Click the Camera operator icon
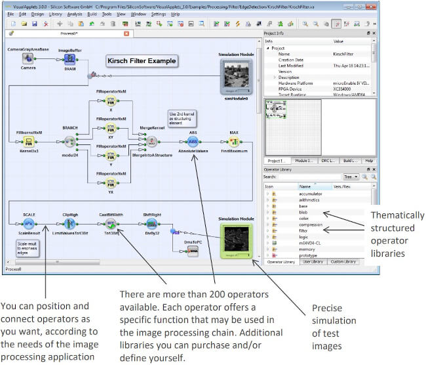 tap(28, 58)
